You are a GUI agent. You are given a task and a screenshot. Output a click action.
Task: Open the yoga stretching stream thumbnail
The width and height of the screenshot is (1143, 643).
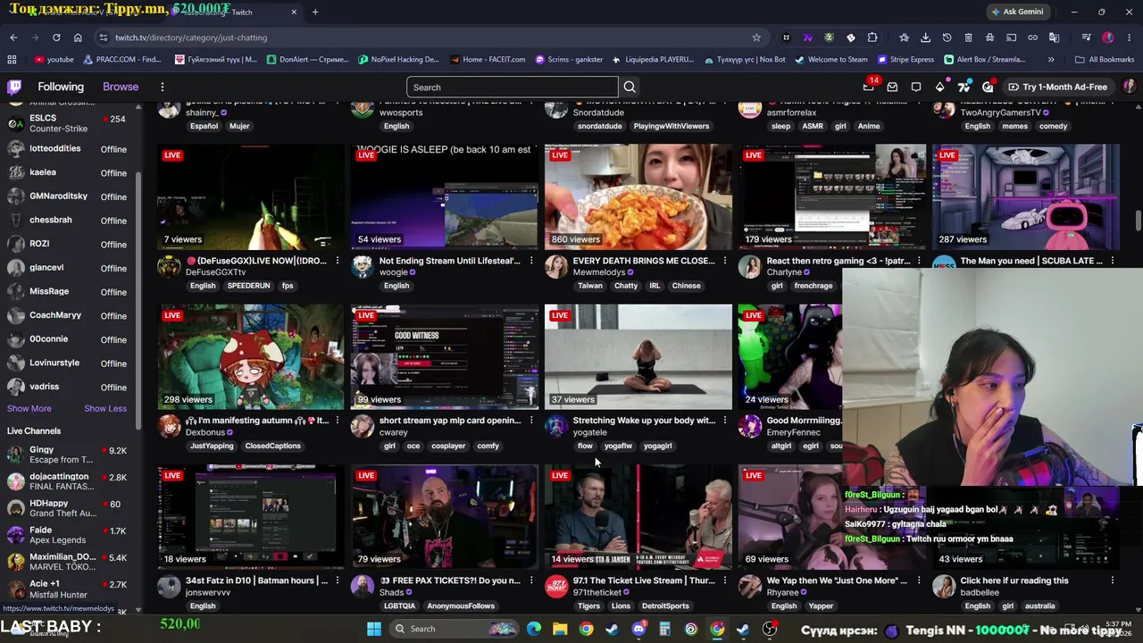coord(638,357)
